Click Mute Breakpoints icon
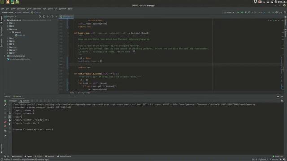The height and width of the screenshot is (161, 287). pos(5,126)
